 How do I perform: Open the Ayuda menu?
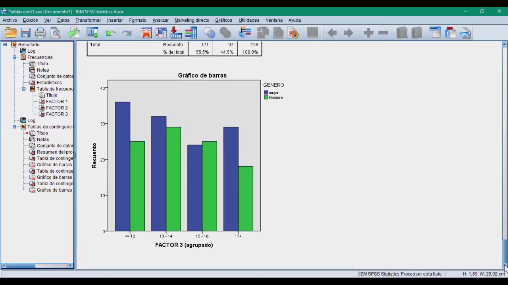pyautogui.click(x=294, y=20)
